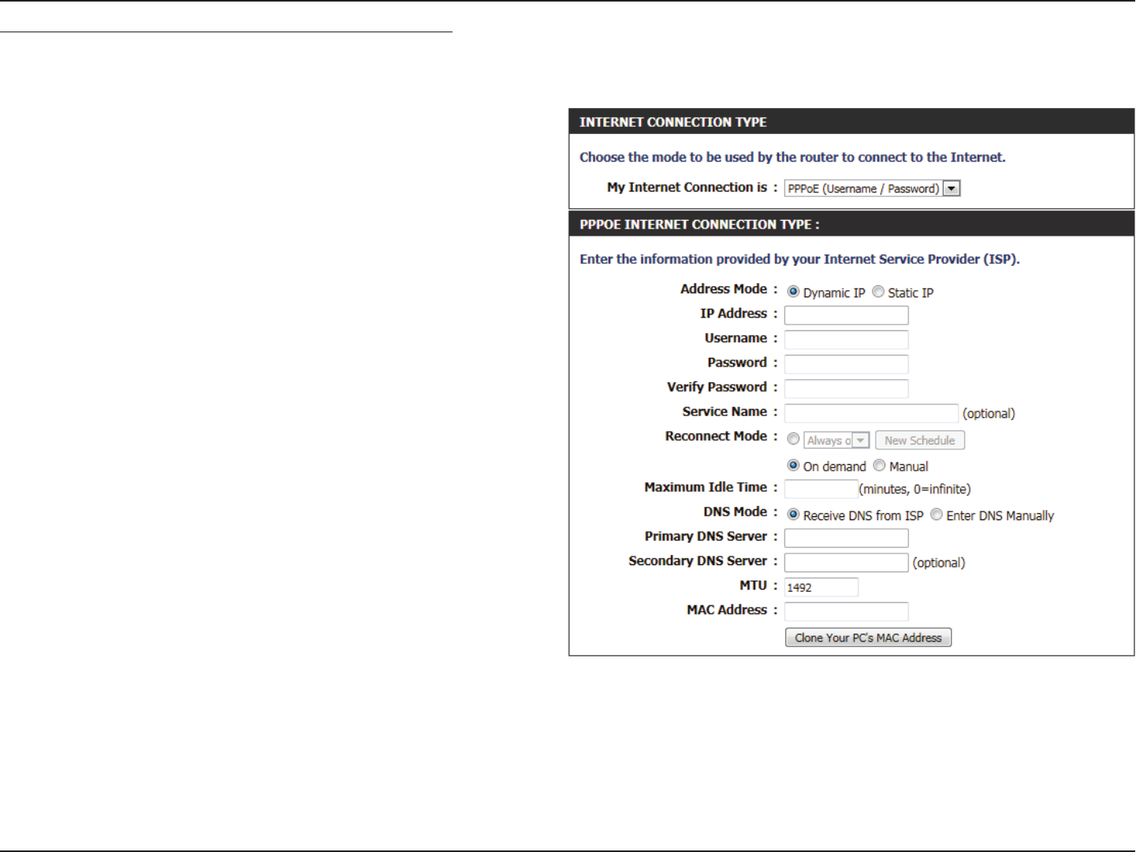This screenshot has width=1136, height=852.
Task: Click the Verify Password field
Action: (x=846, y=389)
